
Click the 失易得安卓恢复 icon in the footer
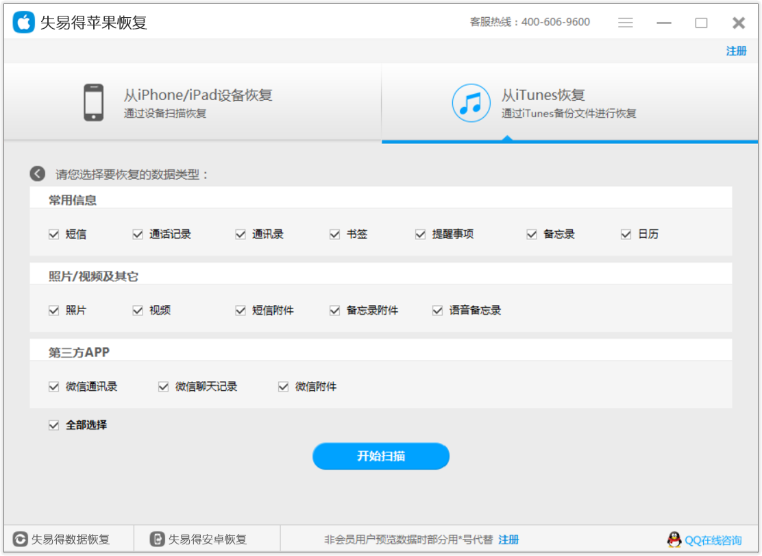point(159,539)
